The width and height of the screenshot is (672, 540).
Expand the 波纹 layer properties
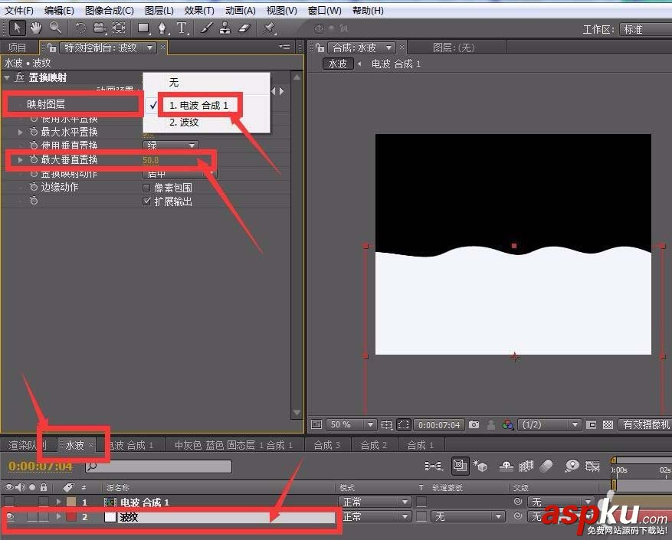coord(59,517)
